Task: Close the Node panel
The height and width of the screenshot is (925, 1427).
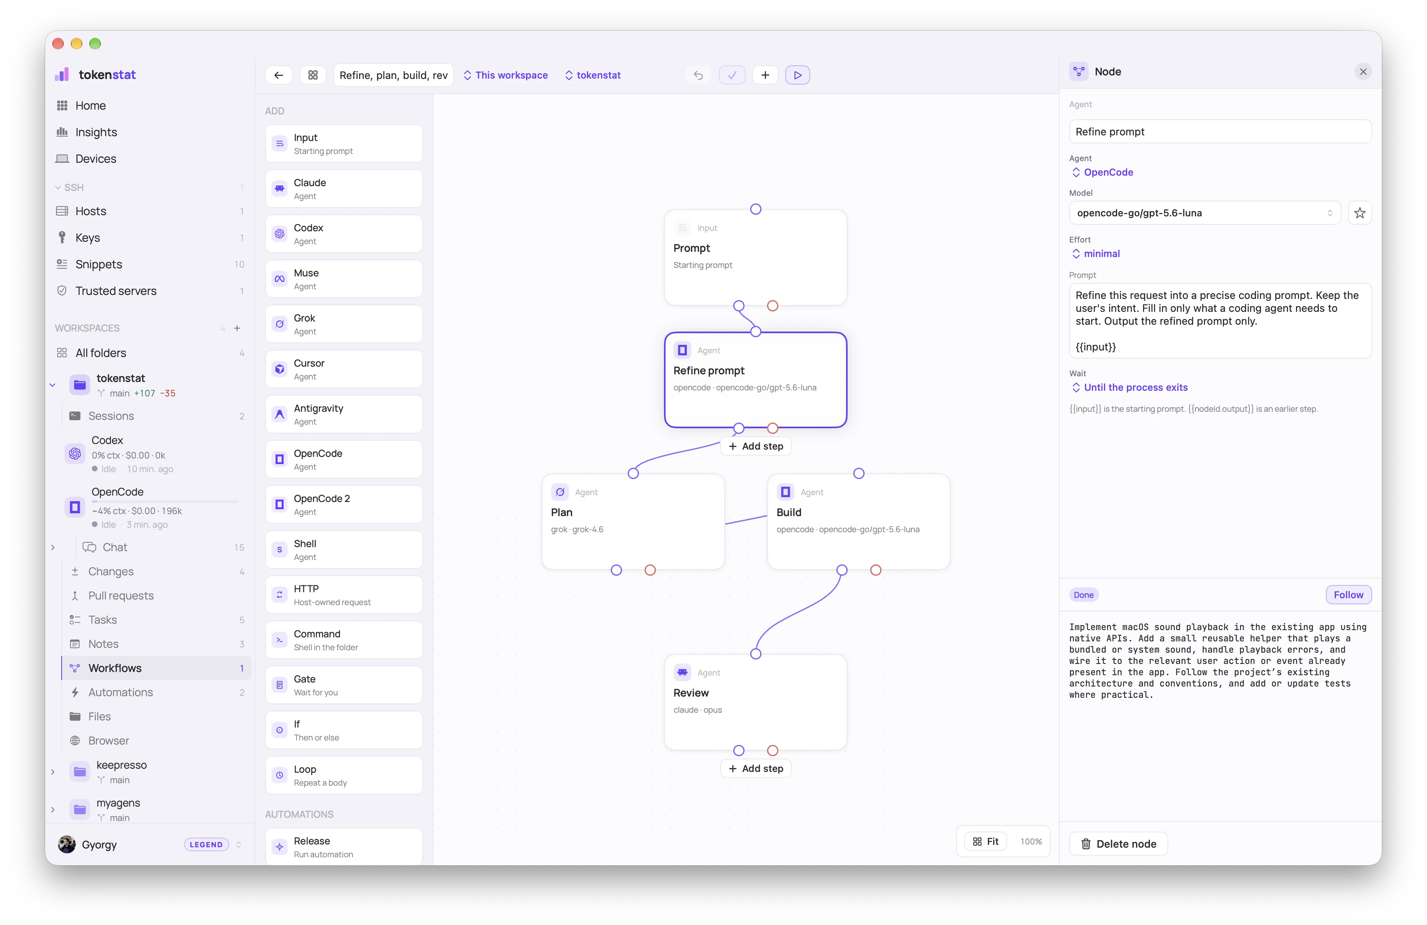Action: (x=1363, y=71)
